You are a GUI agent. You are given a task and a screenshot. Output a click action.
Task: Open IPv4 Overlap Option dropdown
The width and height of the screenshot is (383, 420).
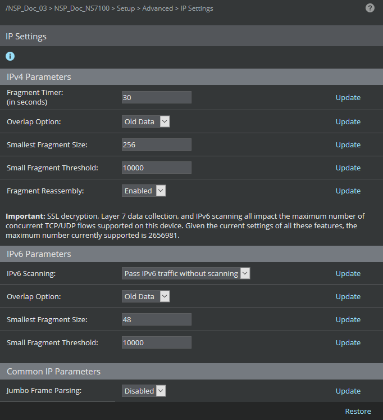146,121
